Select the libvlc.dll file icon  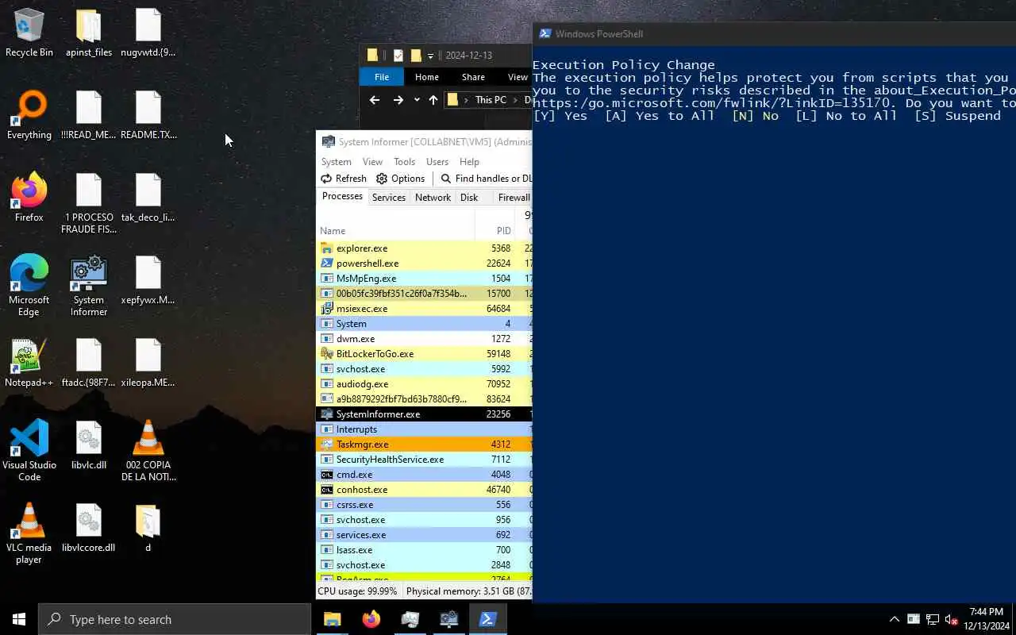89,446
